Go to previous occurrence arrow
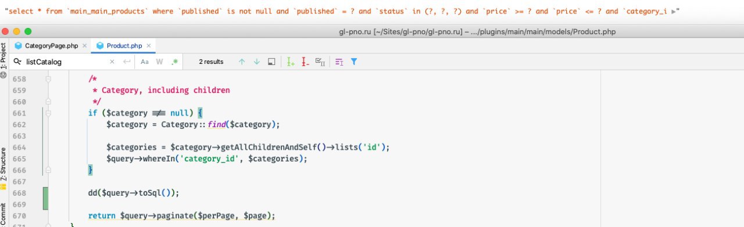Image resolution: width=744 pixels, height=227 pixels. 242,62
